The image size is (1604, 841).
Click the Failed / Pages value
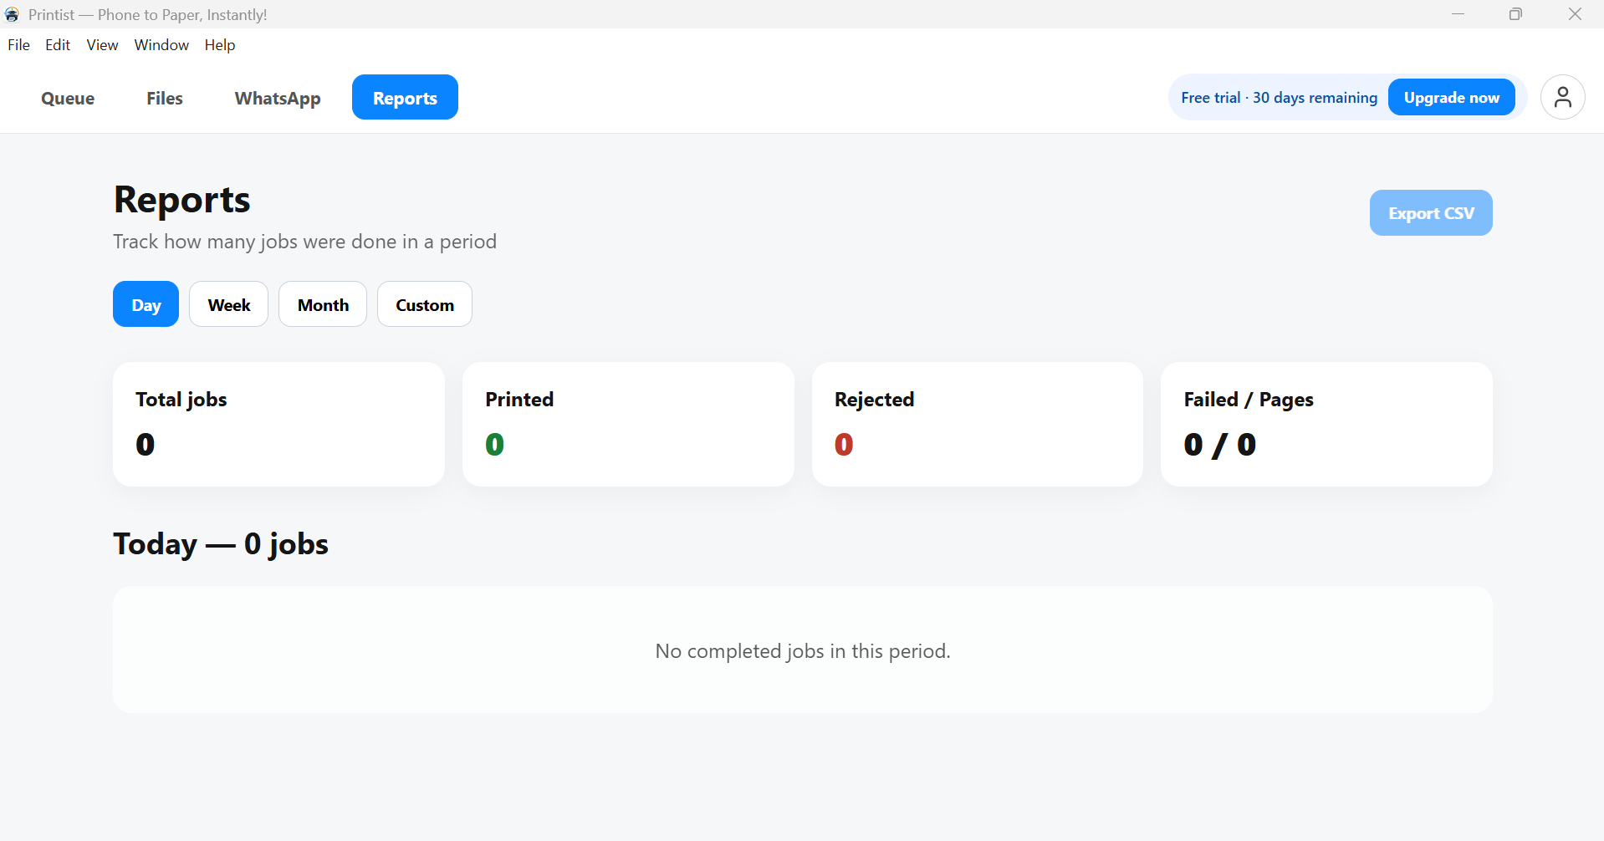[1219, 445]
